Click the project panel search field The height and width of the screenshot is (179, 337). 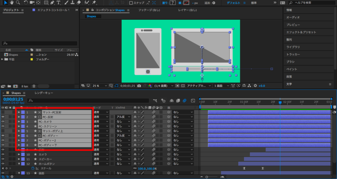click(39, 43)
